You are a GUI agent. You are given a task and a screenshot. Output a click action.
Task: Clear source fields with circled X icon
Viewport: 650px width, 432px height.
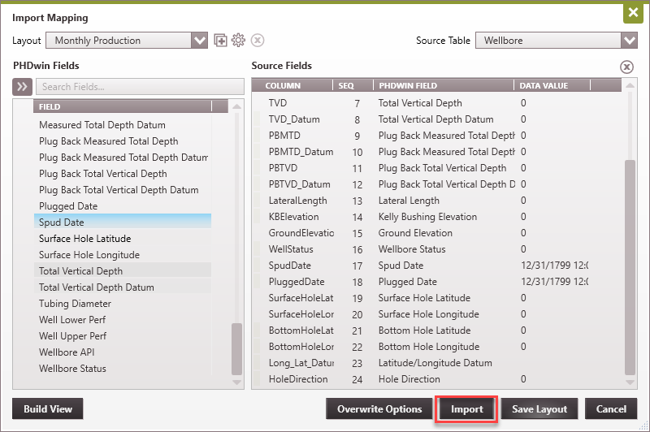[626, 67]
